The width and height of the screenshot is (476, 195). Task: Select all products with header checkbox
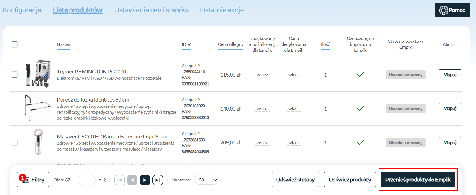15,44
